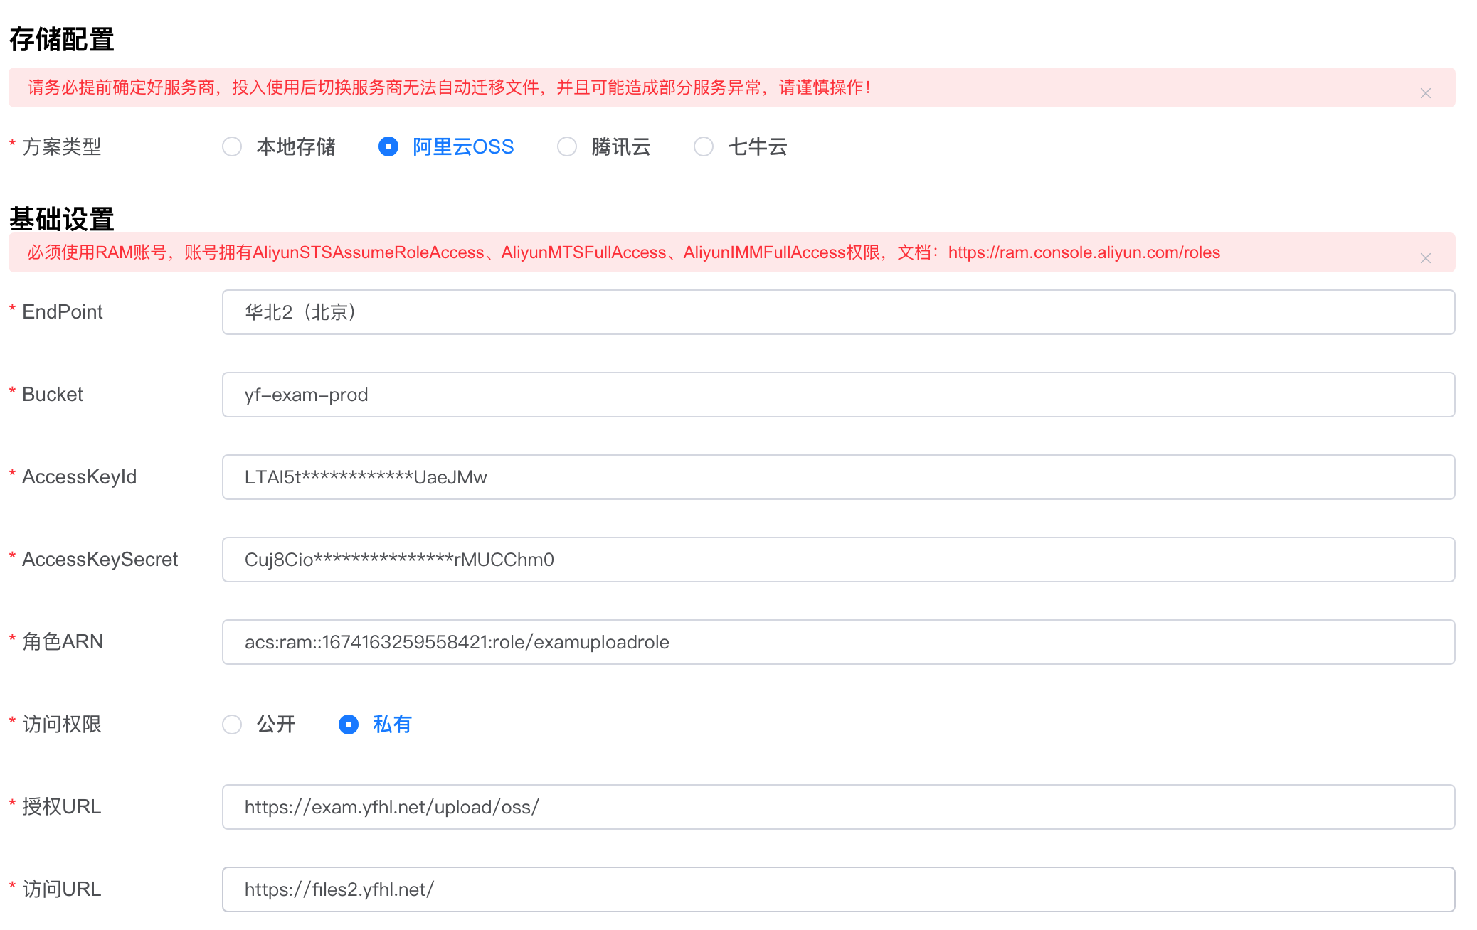Edit the 角色ARN input field
Screen dimensions: 1477x930
[838, 642]
